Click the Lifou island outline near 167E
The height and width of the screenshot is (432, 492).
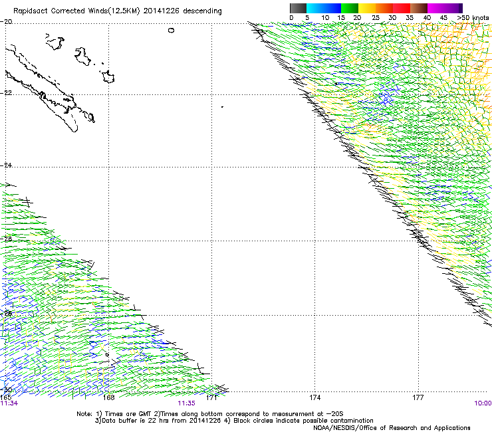[82, 56]
